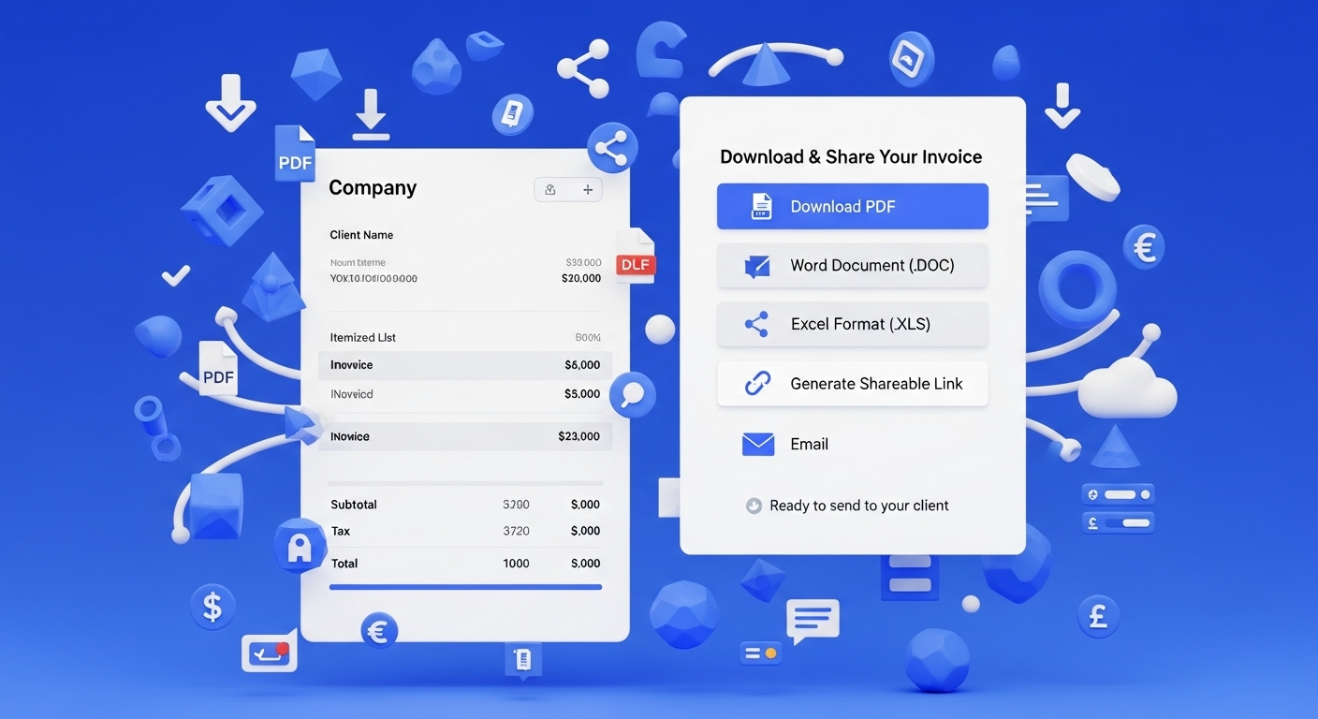Click the plus icon in Company header

[588, 190]
